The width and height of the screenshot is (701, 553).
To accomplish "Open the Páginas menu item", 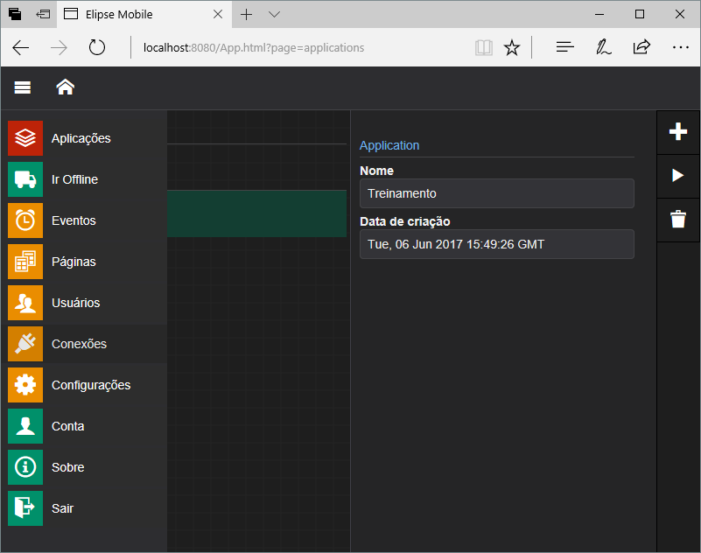I will coord(74,262).
